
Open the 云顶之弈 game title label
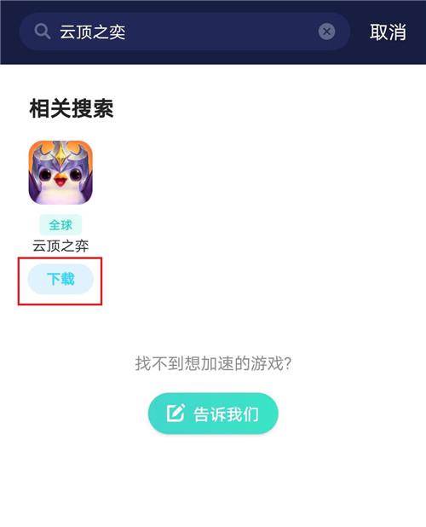[x=60, y=246]
